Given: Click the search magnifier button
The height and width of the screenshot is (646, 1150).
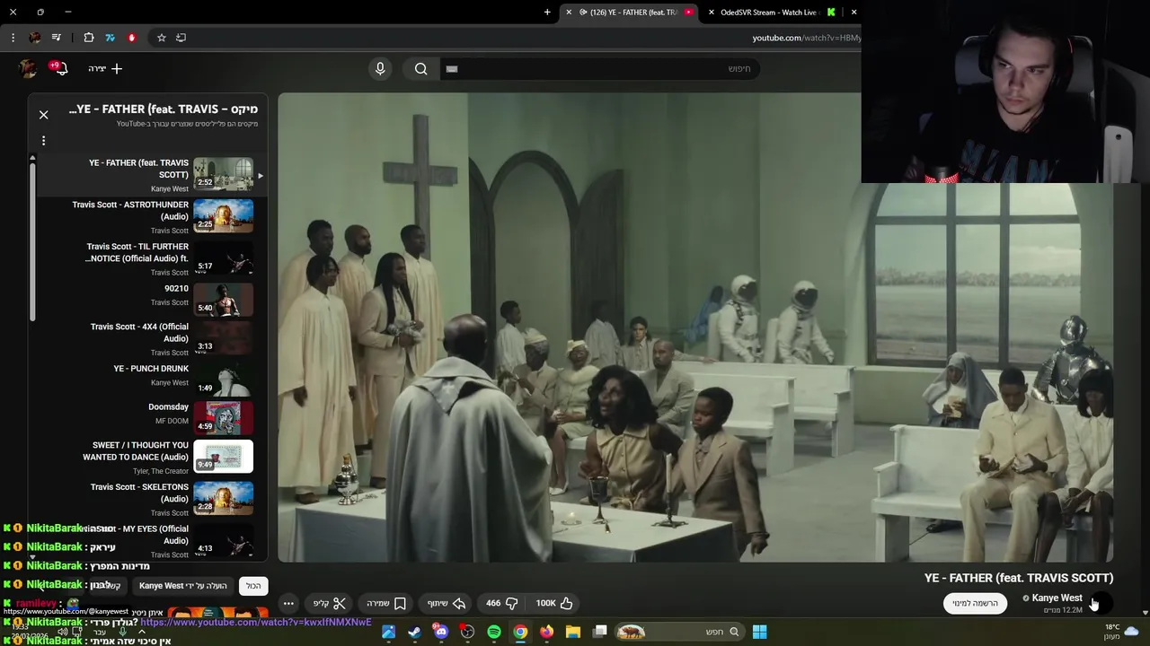Looking at the screenshot, I should [420, 68].
